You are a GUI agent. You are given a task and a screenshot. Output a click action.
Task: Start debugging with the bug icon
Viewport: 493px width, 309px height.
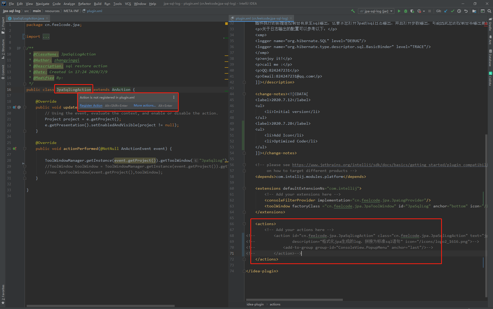(x=406, y=11)
